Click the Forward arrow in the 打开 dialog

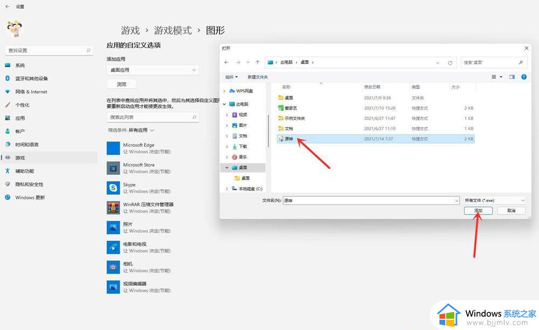pos(238,62)
